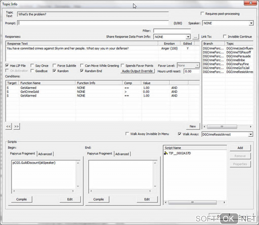Click Audio Output Override button
259x225 pixels.
click(x=137, y=71)
